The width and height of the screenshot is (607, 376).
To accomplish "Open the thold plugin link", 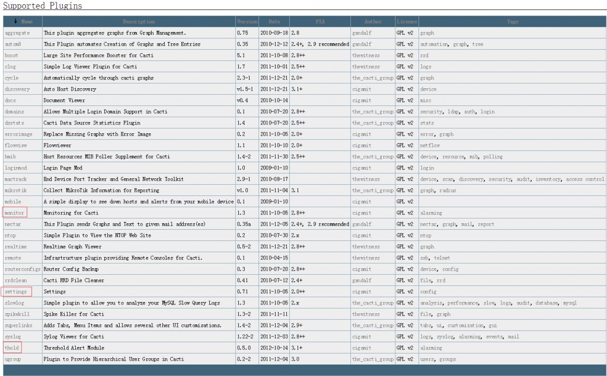I will point(12,348).
